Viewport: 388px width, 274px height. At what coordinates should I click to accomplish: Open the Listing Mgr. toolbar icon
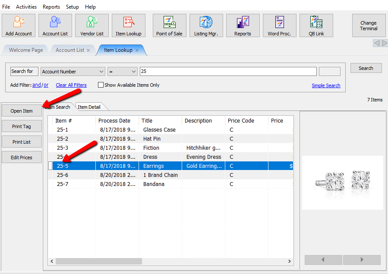point(206,25)
